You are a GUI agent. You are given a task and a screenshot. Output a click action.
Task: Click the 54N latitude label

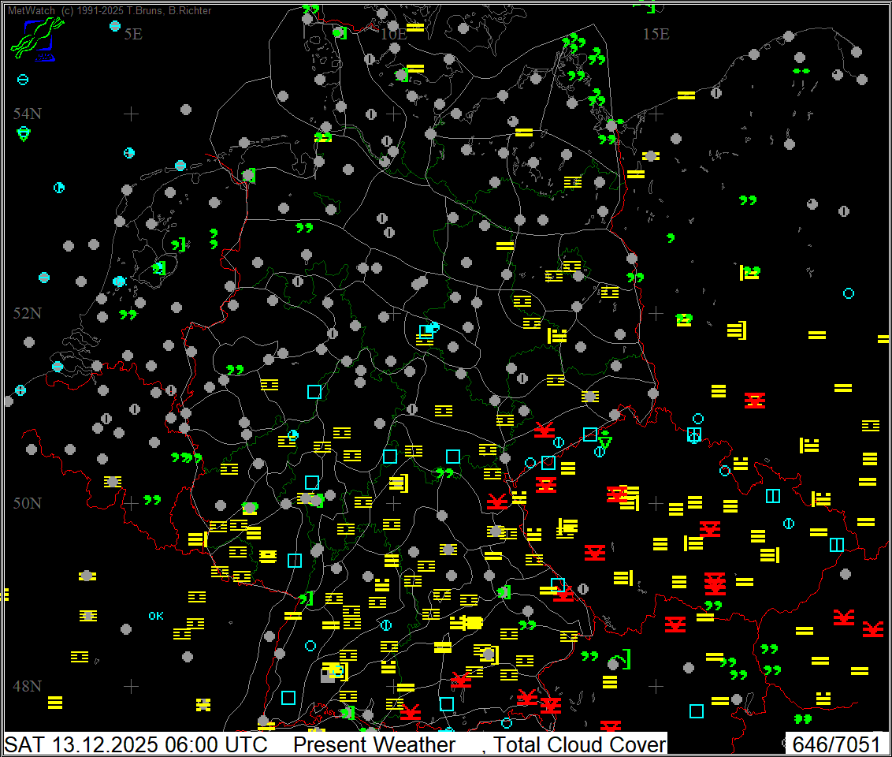28,114
